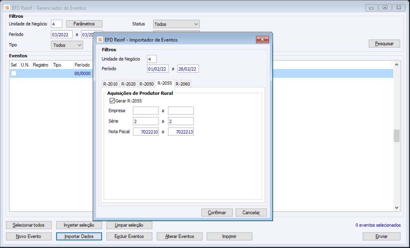Screen dimensions: 410x248
Task: Click the Novo Evento button
Action: [x=28, y=236]
